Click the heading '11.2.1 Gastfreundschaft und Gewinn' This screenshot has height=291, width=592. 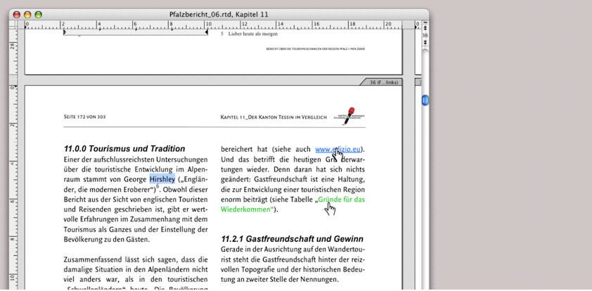click(292, 239)
